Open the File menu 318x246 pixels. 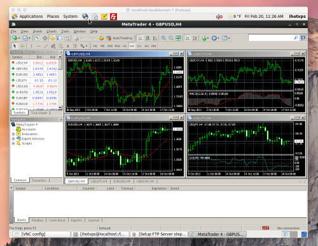(x=13, y=31)
